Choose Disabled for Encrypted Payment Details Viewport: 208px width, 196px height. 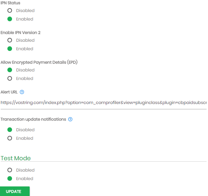[x=10, y=70]
